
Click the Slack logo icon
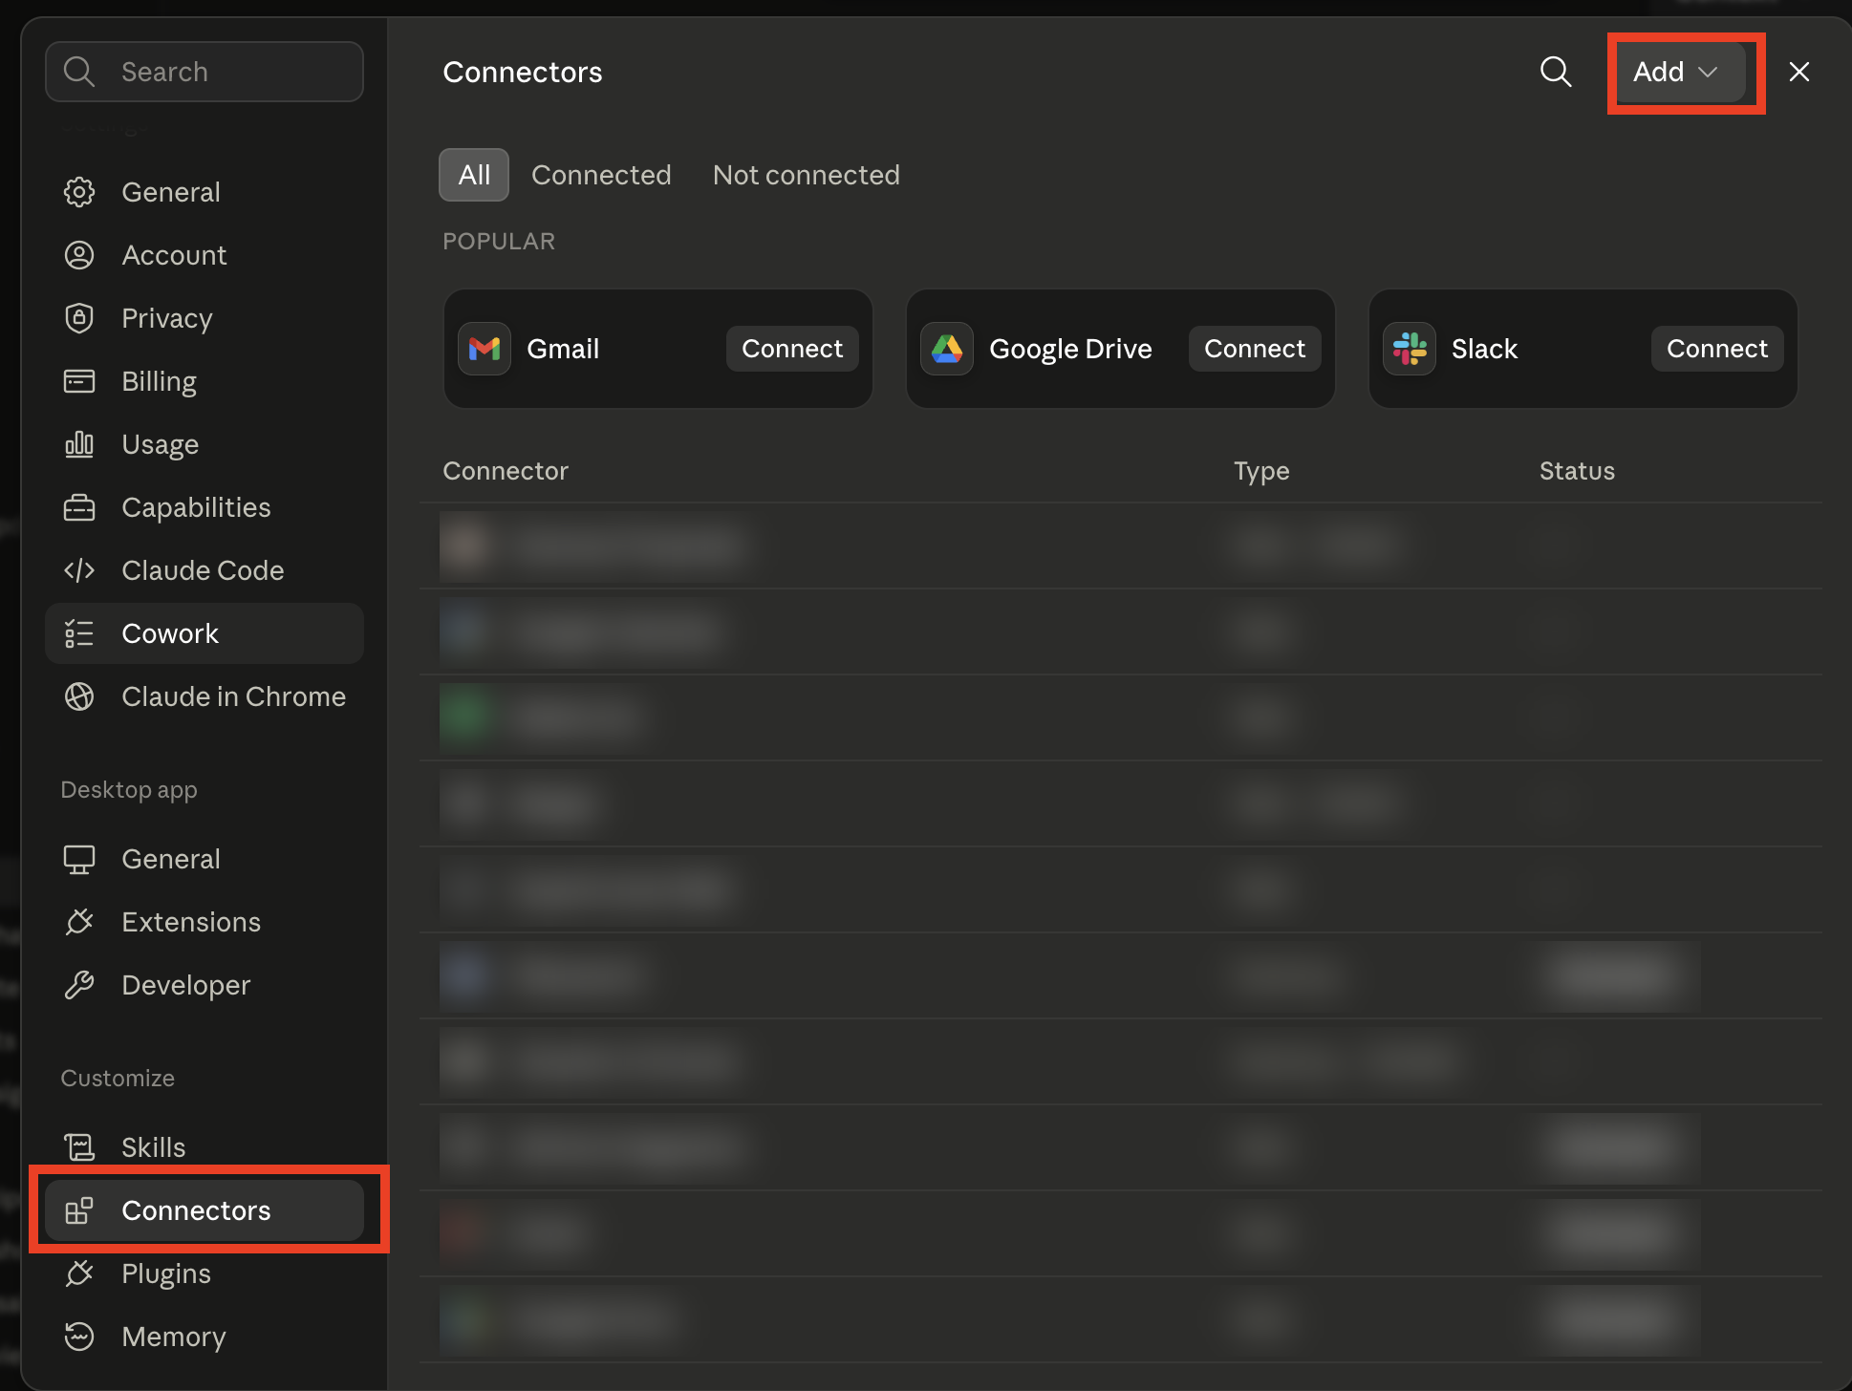pyautogui.click(x=1410, y=349)
